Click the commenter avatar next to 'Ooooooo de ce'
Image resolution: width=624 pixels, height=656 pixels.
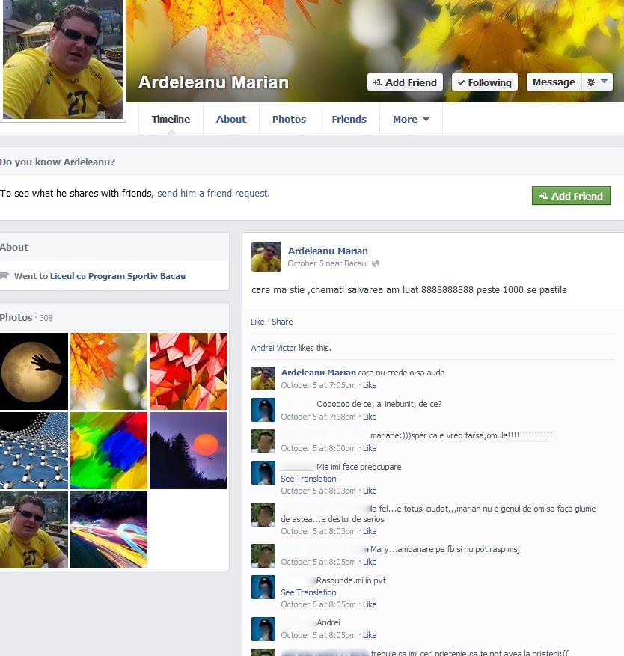263,410
